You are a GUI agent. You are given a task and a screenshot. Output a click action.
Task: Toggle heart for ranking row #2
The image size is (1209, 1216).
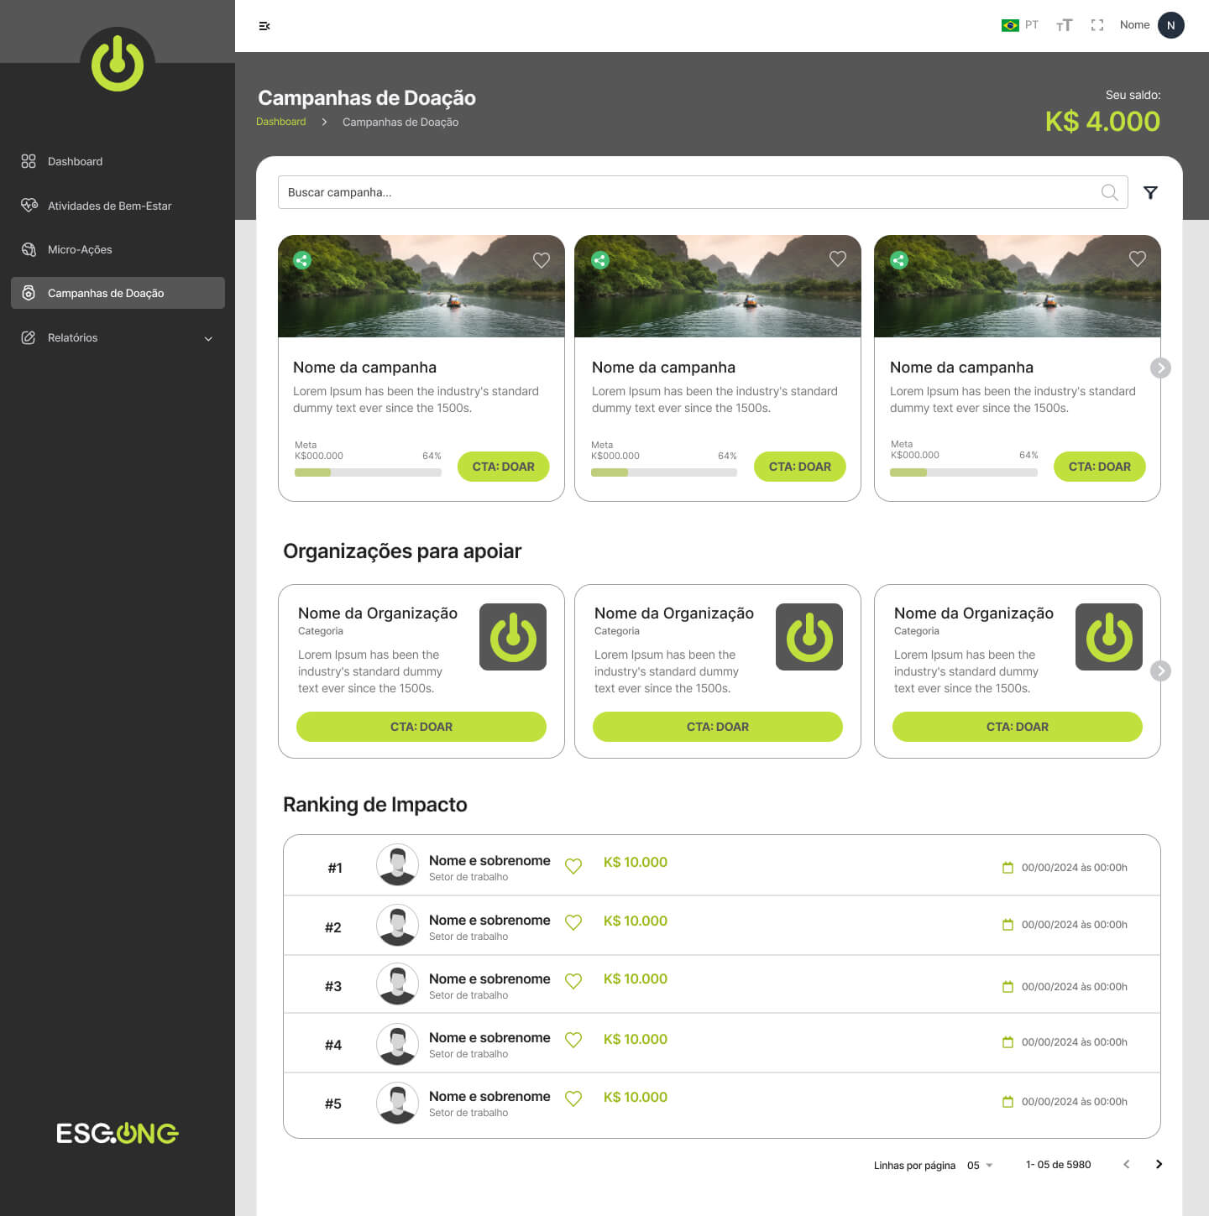pos(573,922)
